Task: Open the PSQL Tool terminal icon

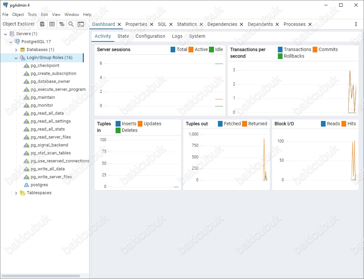Action: pyautogui.click(x=81, y=24)
